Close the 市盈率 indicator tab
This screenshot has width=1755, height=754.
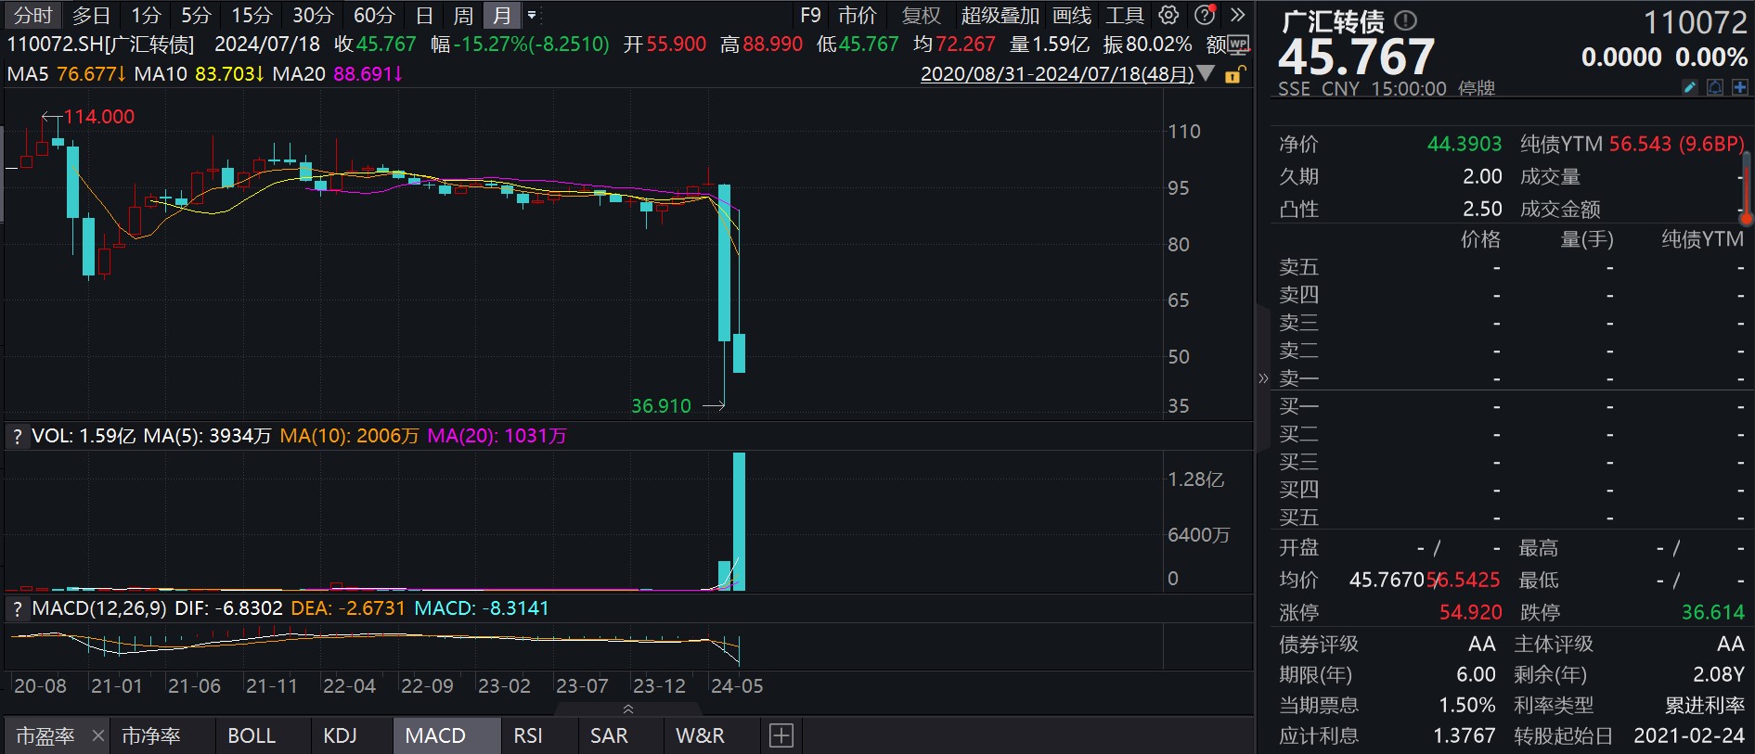(x=98, y=735)
